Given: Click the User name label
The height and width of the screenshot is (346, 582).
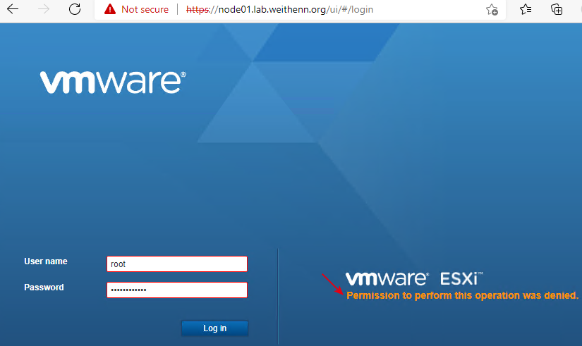Looking at the screenshot, I should point(46,261).
